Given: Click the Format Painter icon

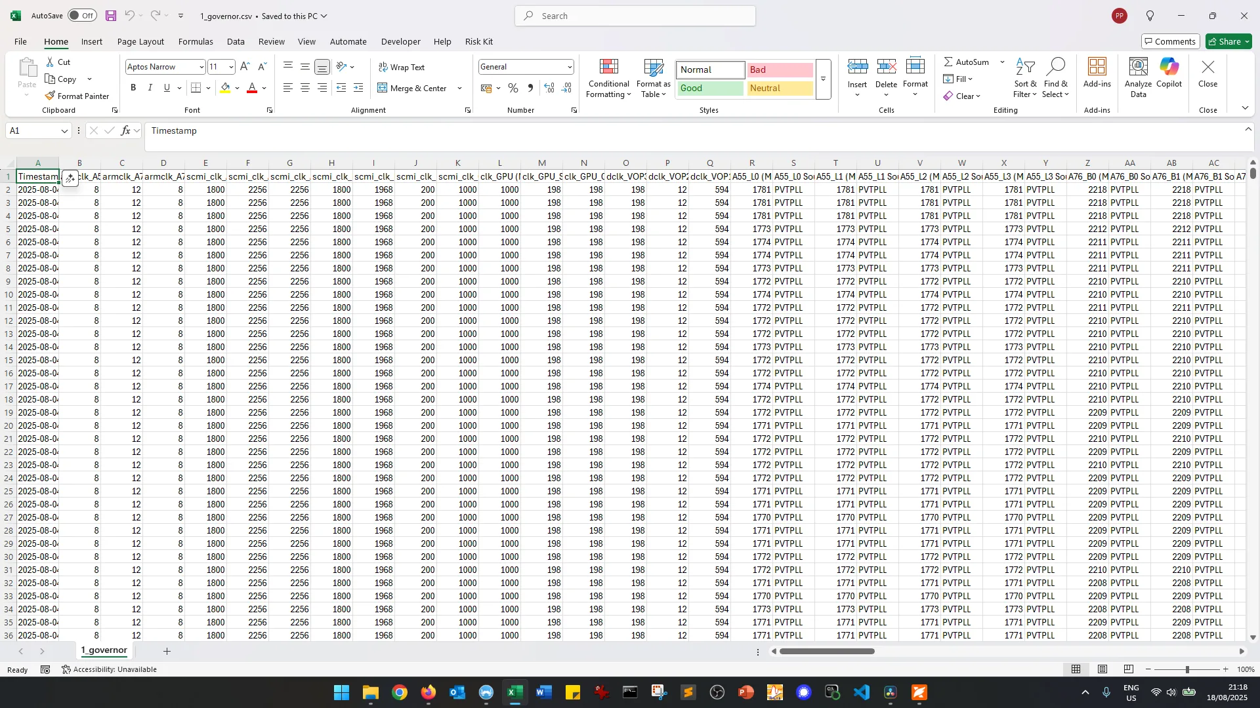Looking at the screenshot, I should 51,96.
